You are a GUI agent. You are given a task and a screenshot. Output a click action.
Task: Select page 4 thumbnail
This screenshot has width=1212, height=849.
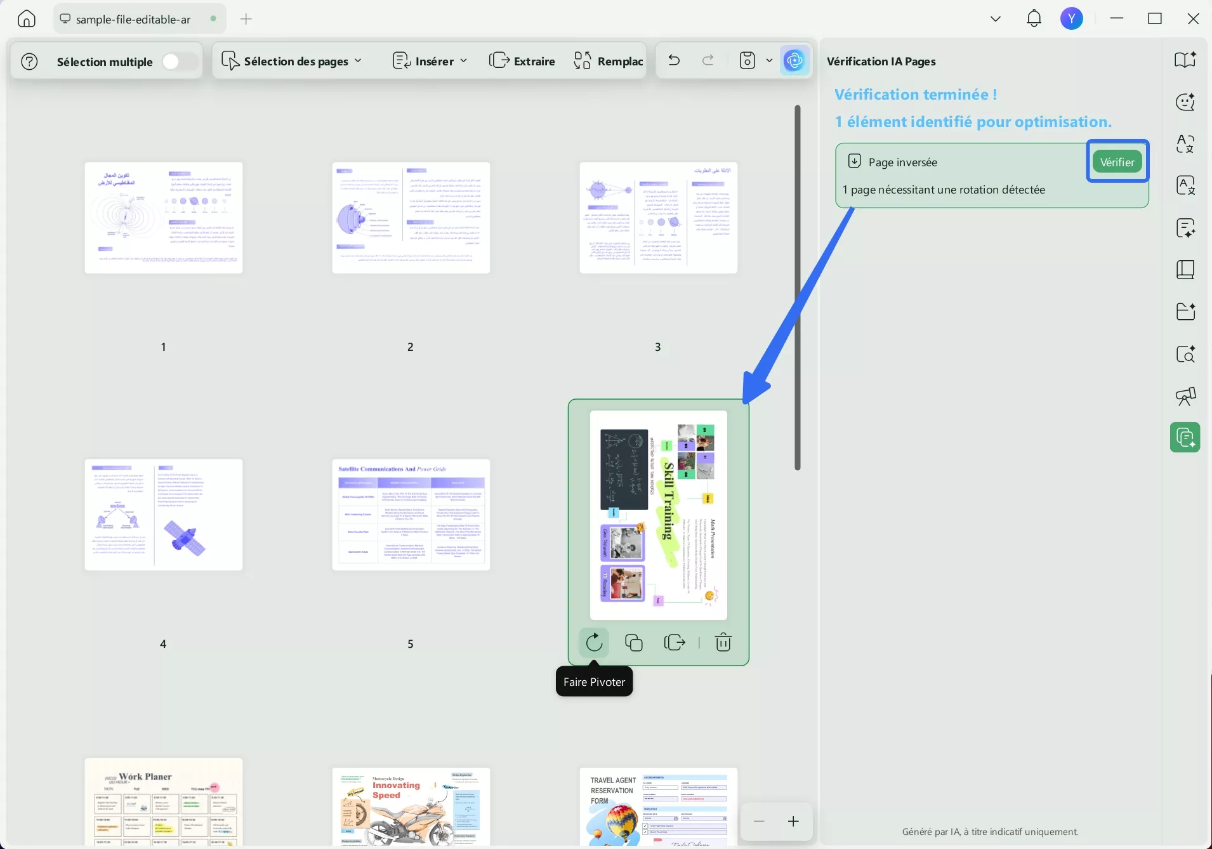pos(164,515)
